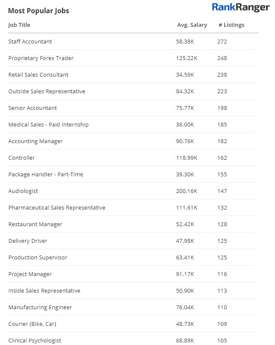Sort by the # Listings column header
Screen dimensions: 275x345
click(231, 25)
